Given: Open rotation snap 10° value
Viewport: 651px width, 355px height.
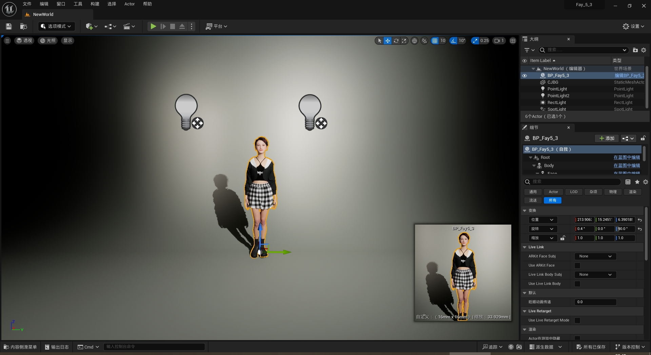Looking at the screenshot, I should click(x=462, y=41).
